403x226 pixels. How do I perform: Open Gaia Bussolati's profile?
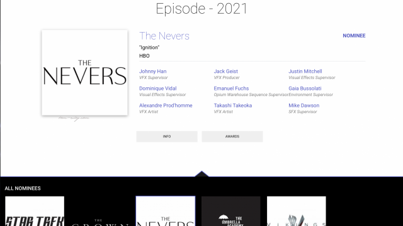pos(305,89)
